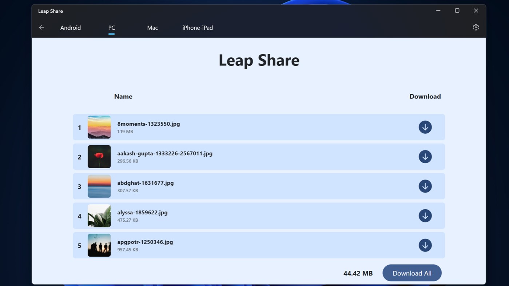This screenshot has width=509, height=286.
Task: Download 8moments-1323550.jpg using its download icon
Action: coord(425,127)
